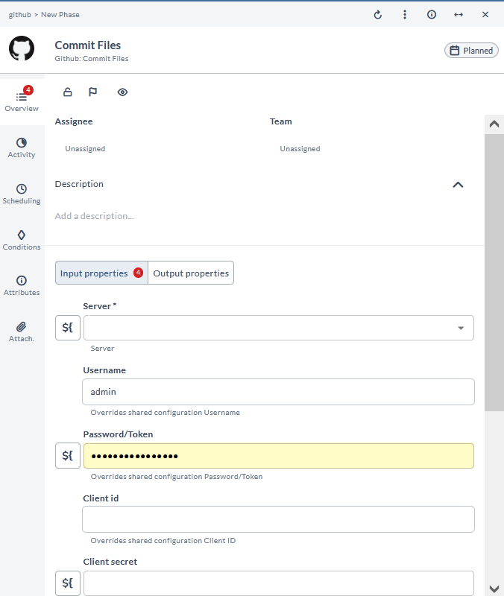504x596 pixels.
Task: Click the Client secret input field
Action: (279, 583)
